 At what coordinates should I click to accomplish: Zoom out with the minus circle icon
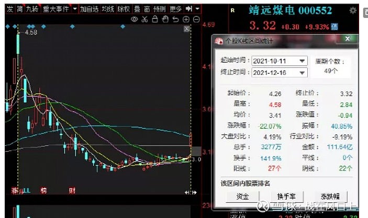click(196, 19)
